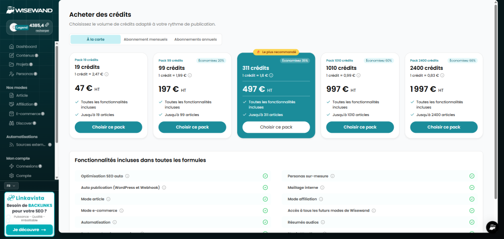Click info icon next to 1 crédit = 0,83 €

point(442,75)
